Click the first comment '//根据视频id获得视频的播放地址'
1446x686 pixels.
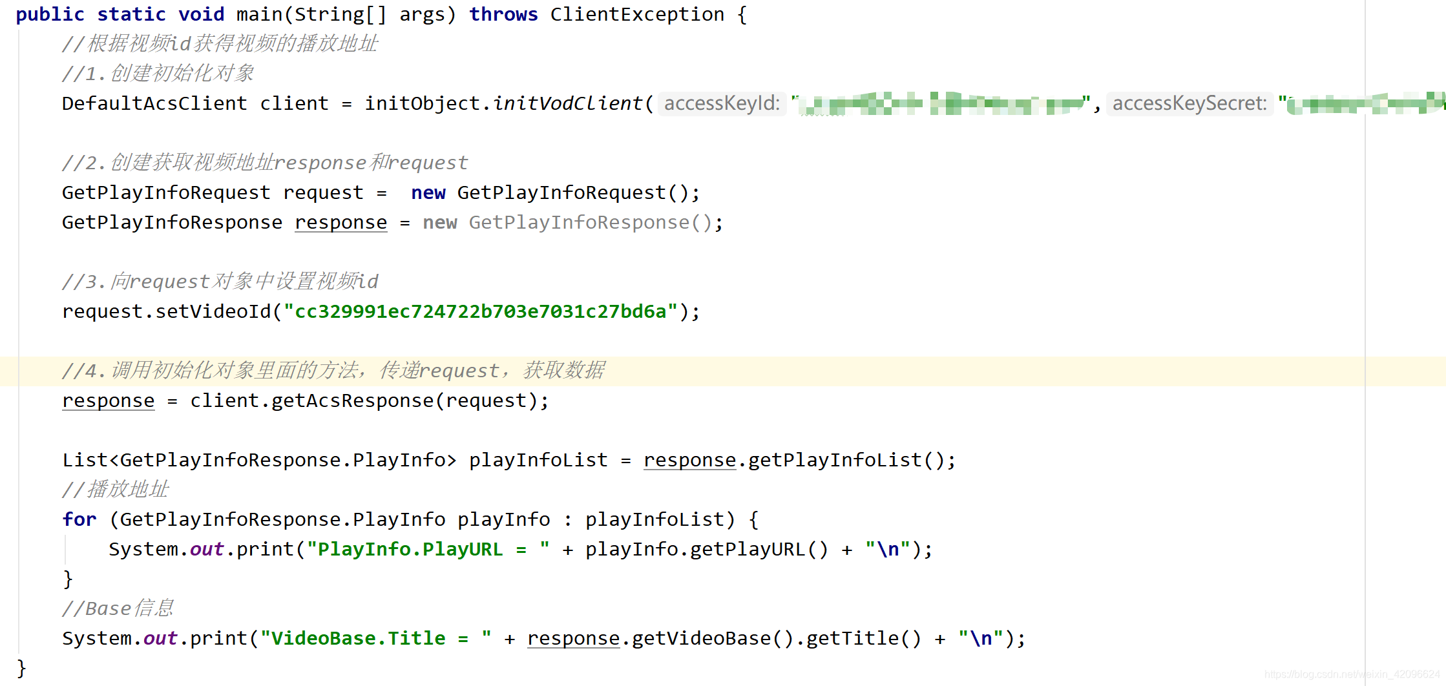click(x=220, y=44)
